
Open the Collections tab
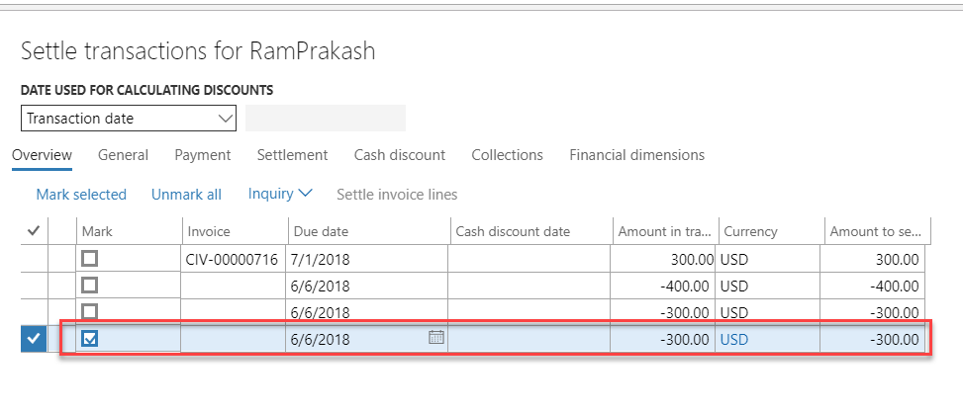[507, 155]
